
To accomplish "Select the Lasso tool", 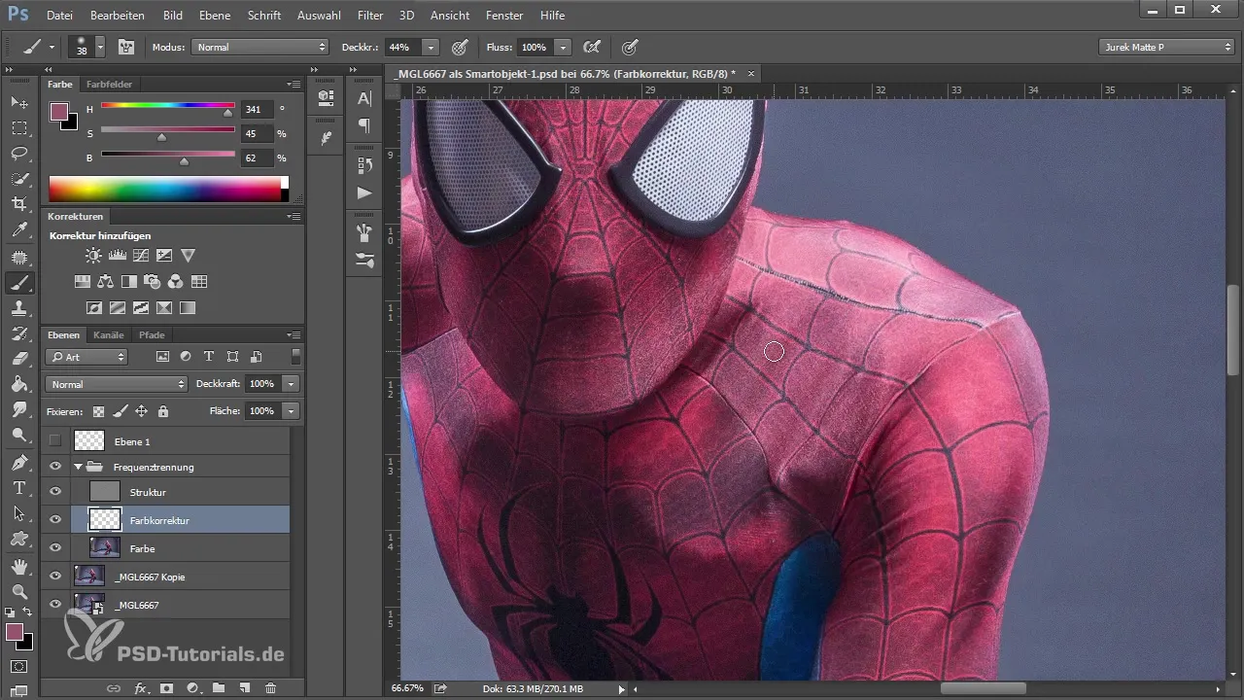I will (x=18, y=154).
